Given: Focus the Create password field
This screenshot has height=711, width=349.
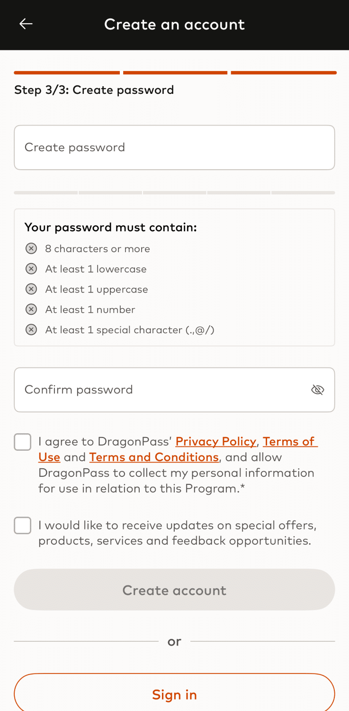Looking at the screenshot, I should pos(174,147).
